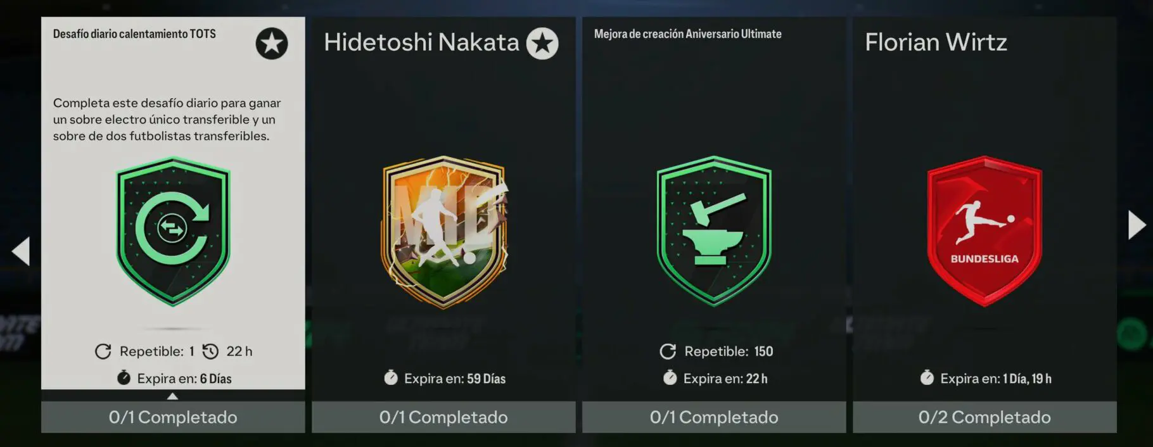Expand the small triangle under the TOTS card
The width and height of the screenshot is (1153, 447).
172,396
